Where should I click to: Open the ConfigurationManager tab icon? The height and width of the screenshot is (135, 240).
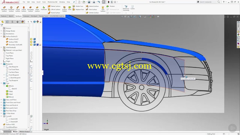pyautogui.click(x=13, y=22)
